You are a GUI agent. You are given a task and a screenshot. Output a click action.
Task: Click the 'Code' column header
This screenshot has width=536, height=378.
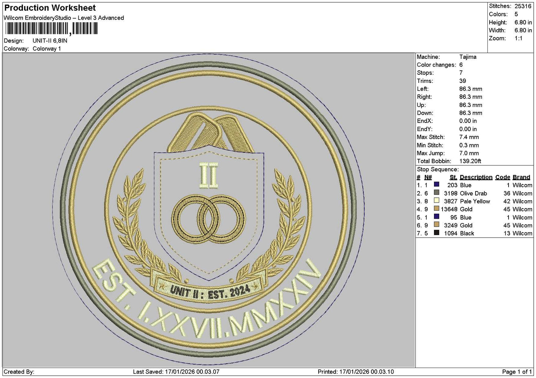pos(503,177)
